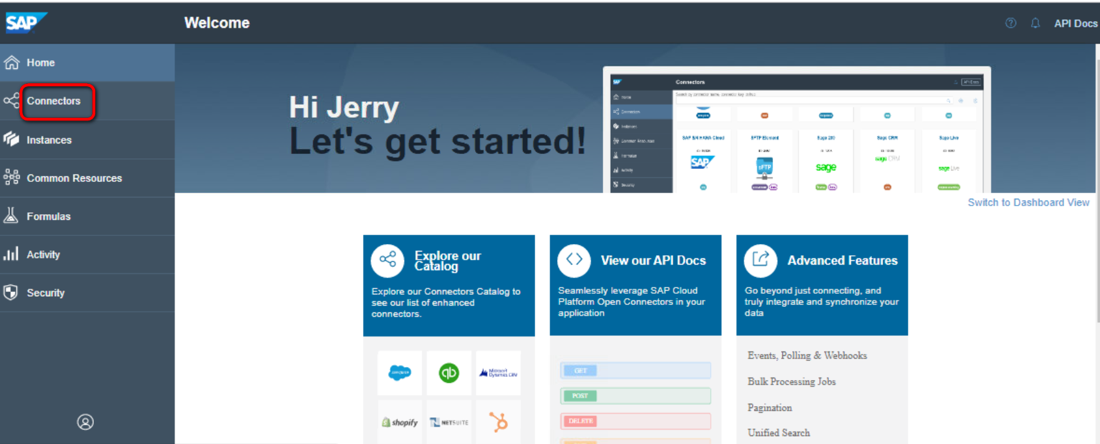Viewport: 1100px width, 444px height.
Task: Open Common Resources in the sidebar
Action: 87,178
